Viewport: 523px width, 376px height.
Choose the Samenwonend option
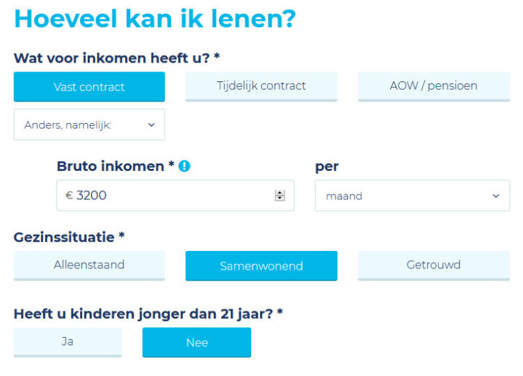pos(261,266)
